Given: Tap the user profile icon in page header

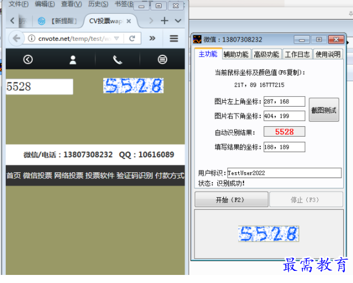Looking at the screenshot, I should [73, 60].
